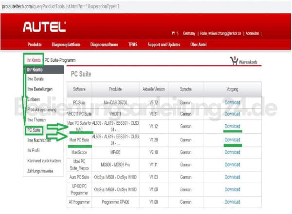
Task: Select the Germany region link
Action: click(x=189, y=34)
